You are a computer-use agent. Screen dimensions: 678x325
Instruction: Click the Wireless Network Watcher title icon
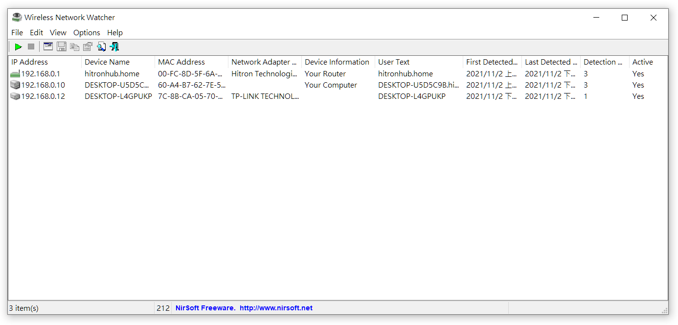[x=17, y=18]
